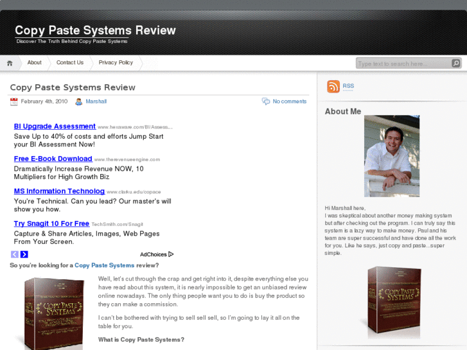Viewport: 467px width, 350px height.
Task: Click Marshall's About Me photo
Action: (392, 156)
